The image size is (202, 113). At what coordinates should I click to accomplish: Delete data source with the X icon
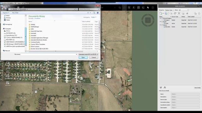[179, 13]
